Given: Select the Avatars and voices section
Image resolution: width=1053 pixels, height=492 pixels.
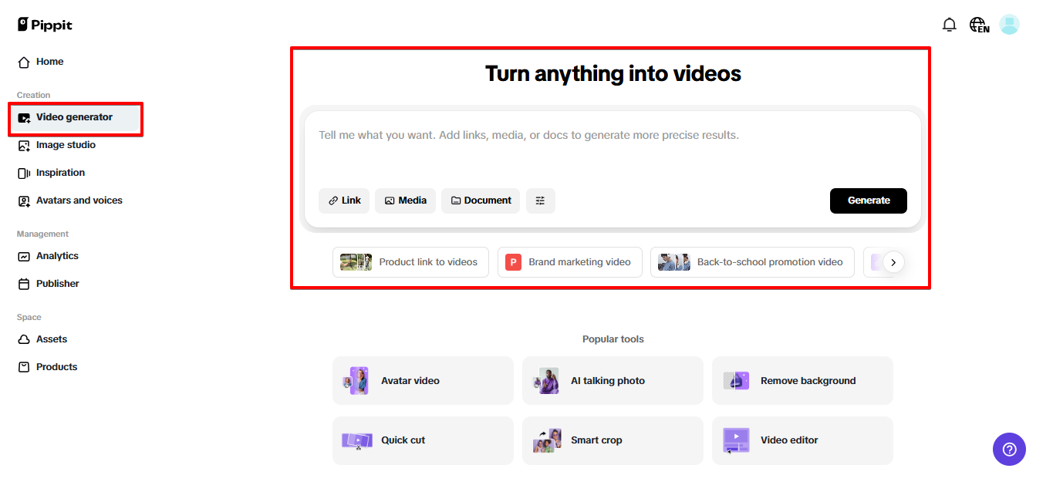Looking at the screenshot, I should (79, 201).
